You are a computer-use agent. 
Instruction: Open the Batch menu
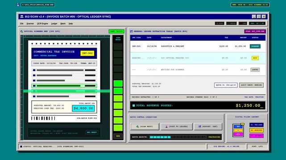click(63, 24)
